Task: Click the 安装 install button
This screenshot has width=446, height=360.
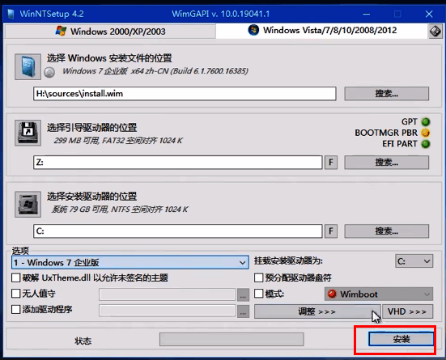Action: click(x=401, y=339)
